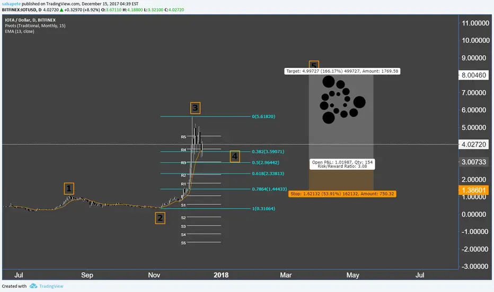Click the Fibonacci label 0.382(3.59071)
Screen dimensions: 494x292
[x=268, y=151]
